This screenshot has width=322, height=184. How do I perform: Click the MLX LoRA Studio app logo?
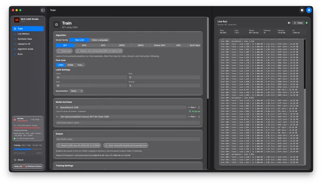(x=17, y=20)
